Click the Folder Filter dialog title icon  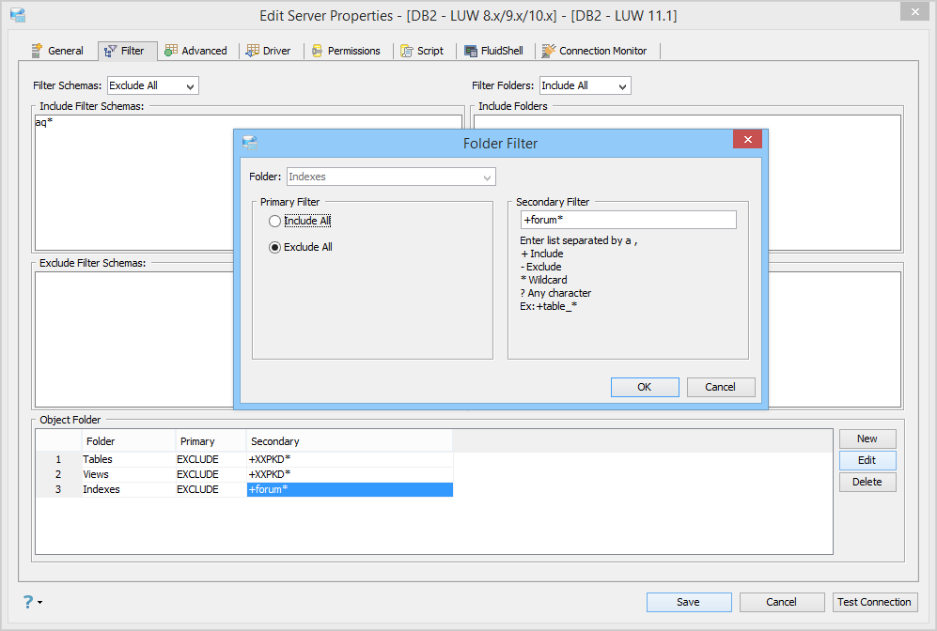[250, 143]
